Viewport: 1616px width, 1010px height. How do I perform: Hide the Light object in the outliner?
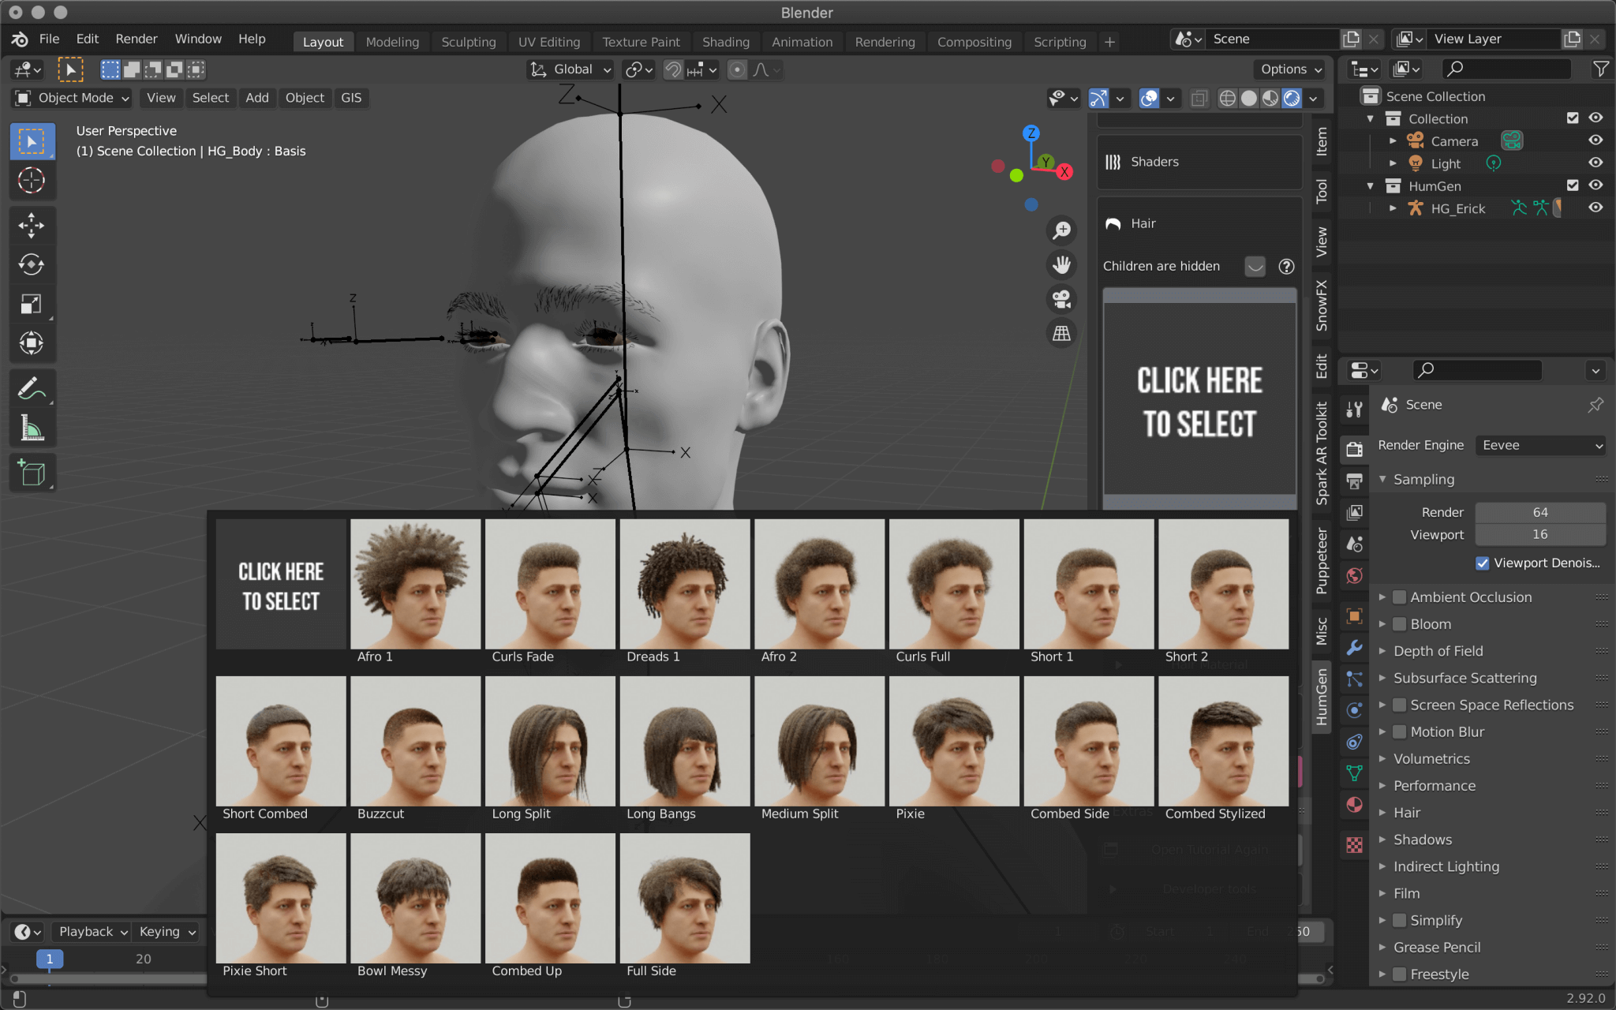[1595, 163]
